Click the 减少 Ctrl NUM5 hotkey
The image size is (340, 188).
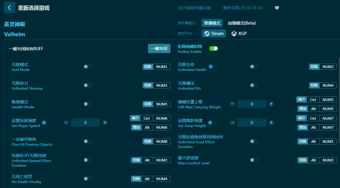317,100
